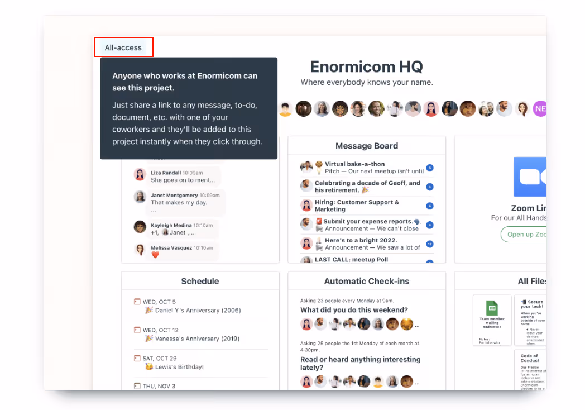This screenshot has width=585, height=410.
Task: Open Daniel Y.'s Anniversary (2006) event
Action: pos(198,310)
